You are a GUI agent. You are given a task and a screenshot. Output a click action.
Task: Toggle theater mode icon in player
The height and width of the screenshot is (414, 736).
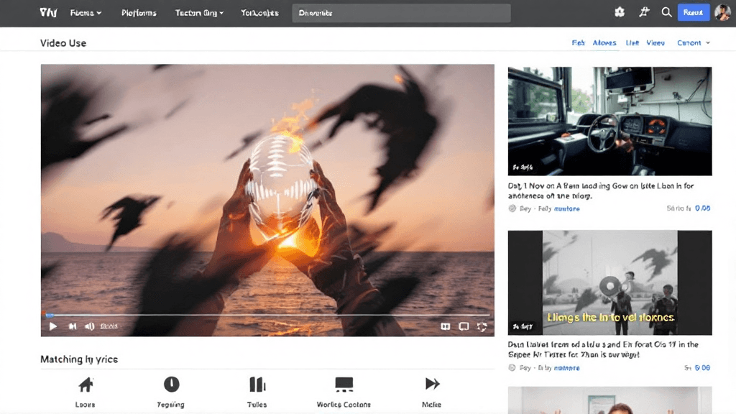click(x=464, y=326)
